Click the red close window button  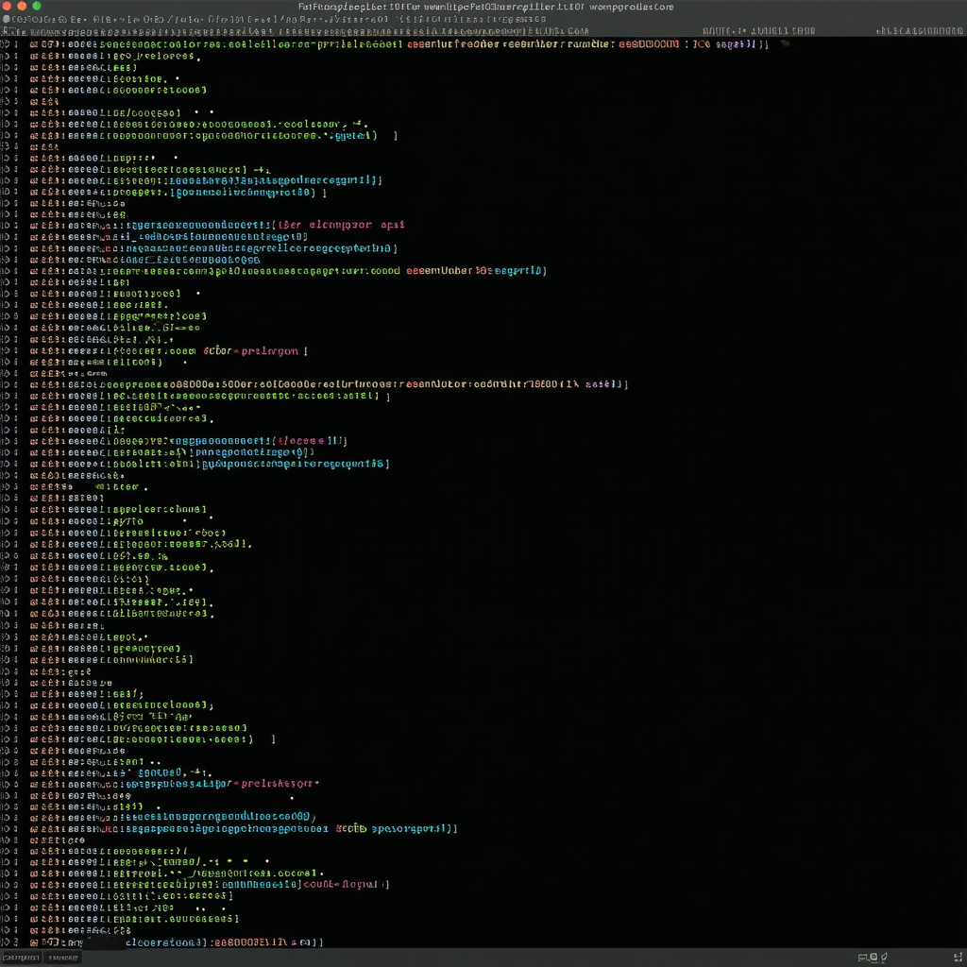8,6
